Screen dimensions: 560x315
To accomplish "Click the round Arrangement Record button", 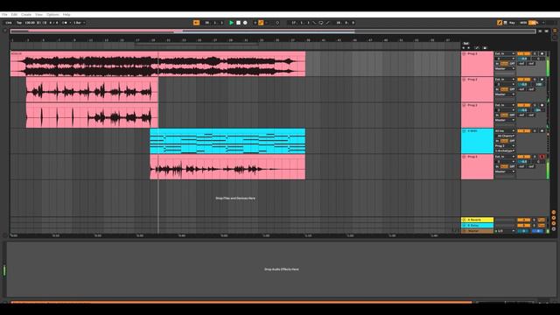I will click(x=245, y=23).
